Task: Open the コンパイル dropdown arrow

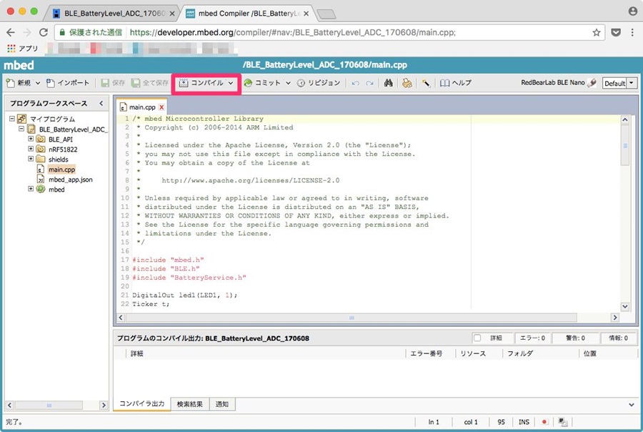Action: [x=231, y=83]
